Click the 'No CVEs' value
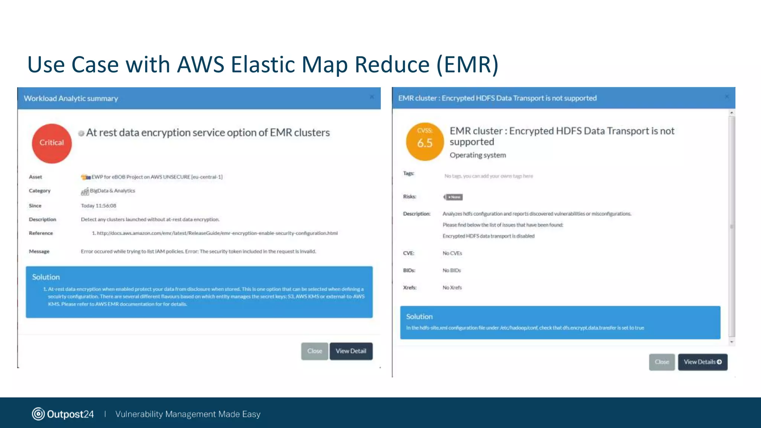Viewport: 761px width, 428px height. click(452, 253)
